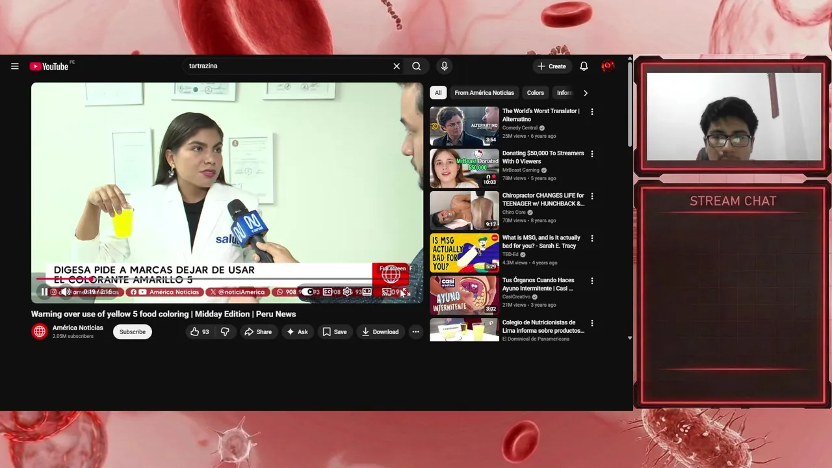Open the Ask AI button
The width and height of the screenshot is (832, 468).
tap(297, 332)
